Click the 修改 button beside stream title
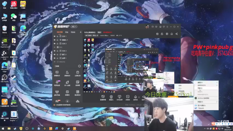 tap(99, 32)
